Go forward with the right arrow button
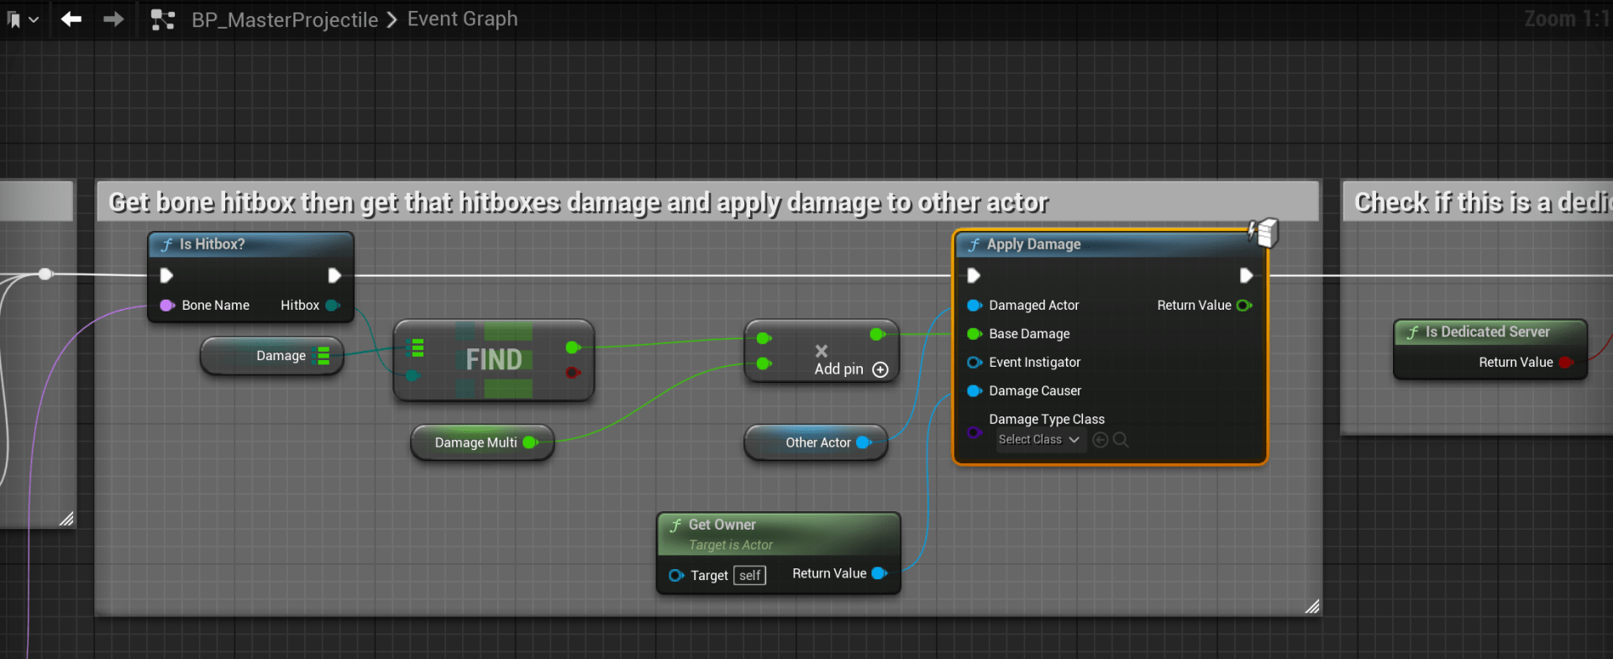Screen dimensions: 1613x659 pos(113,18)
